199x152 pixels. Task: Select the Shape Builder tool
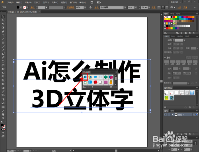coord(3,76)
